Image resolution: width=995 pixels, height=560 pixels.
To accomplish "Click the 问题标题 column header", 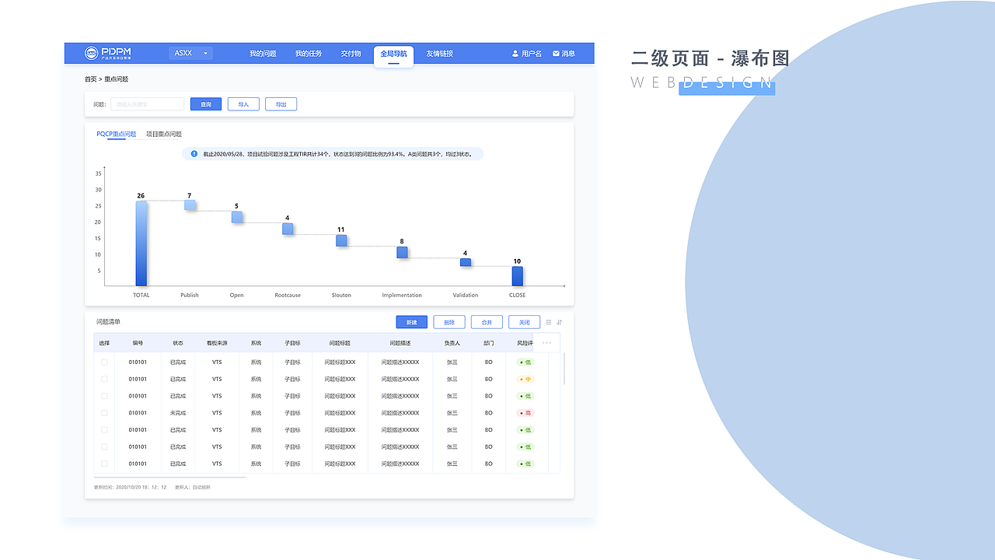I will 340,343.
